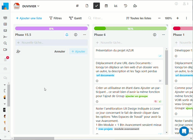Click the hashtag channel icon
This screenshot has width=193, height=140.
(77, 6)
